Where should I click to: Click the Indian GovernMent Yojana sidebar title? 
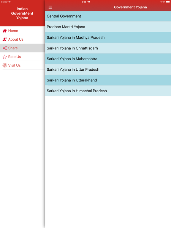(x=22, y=13)
